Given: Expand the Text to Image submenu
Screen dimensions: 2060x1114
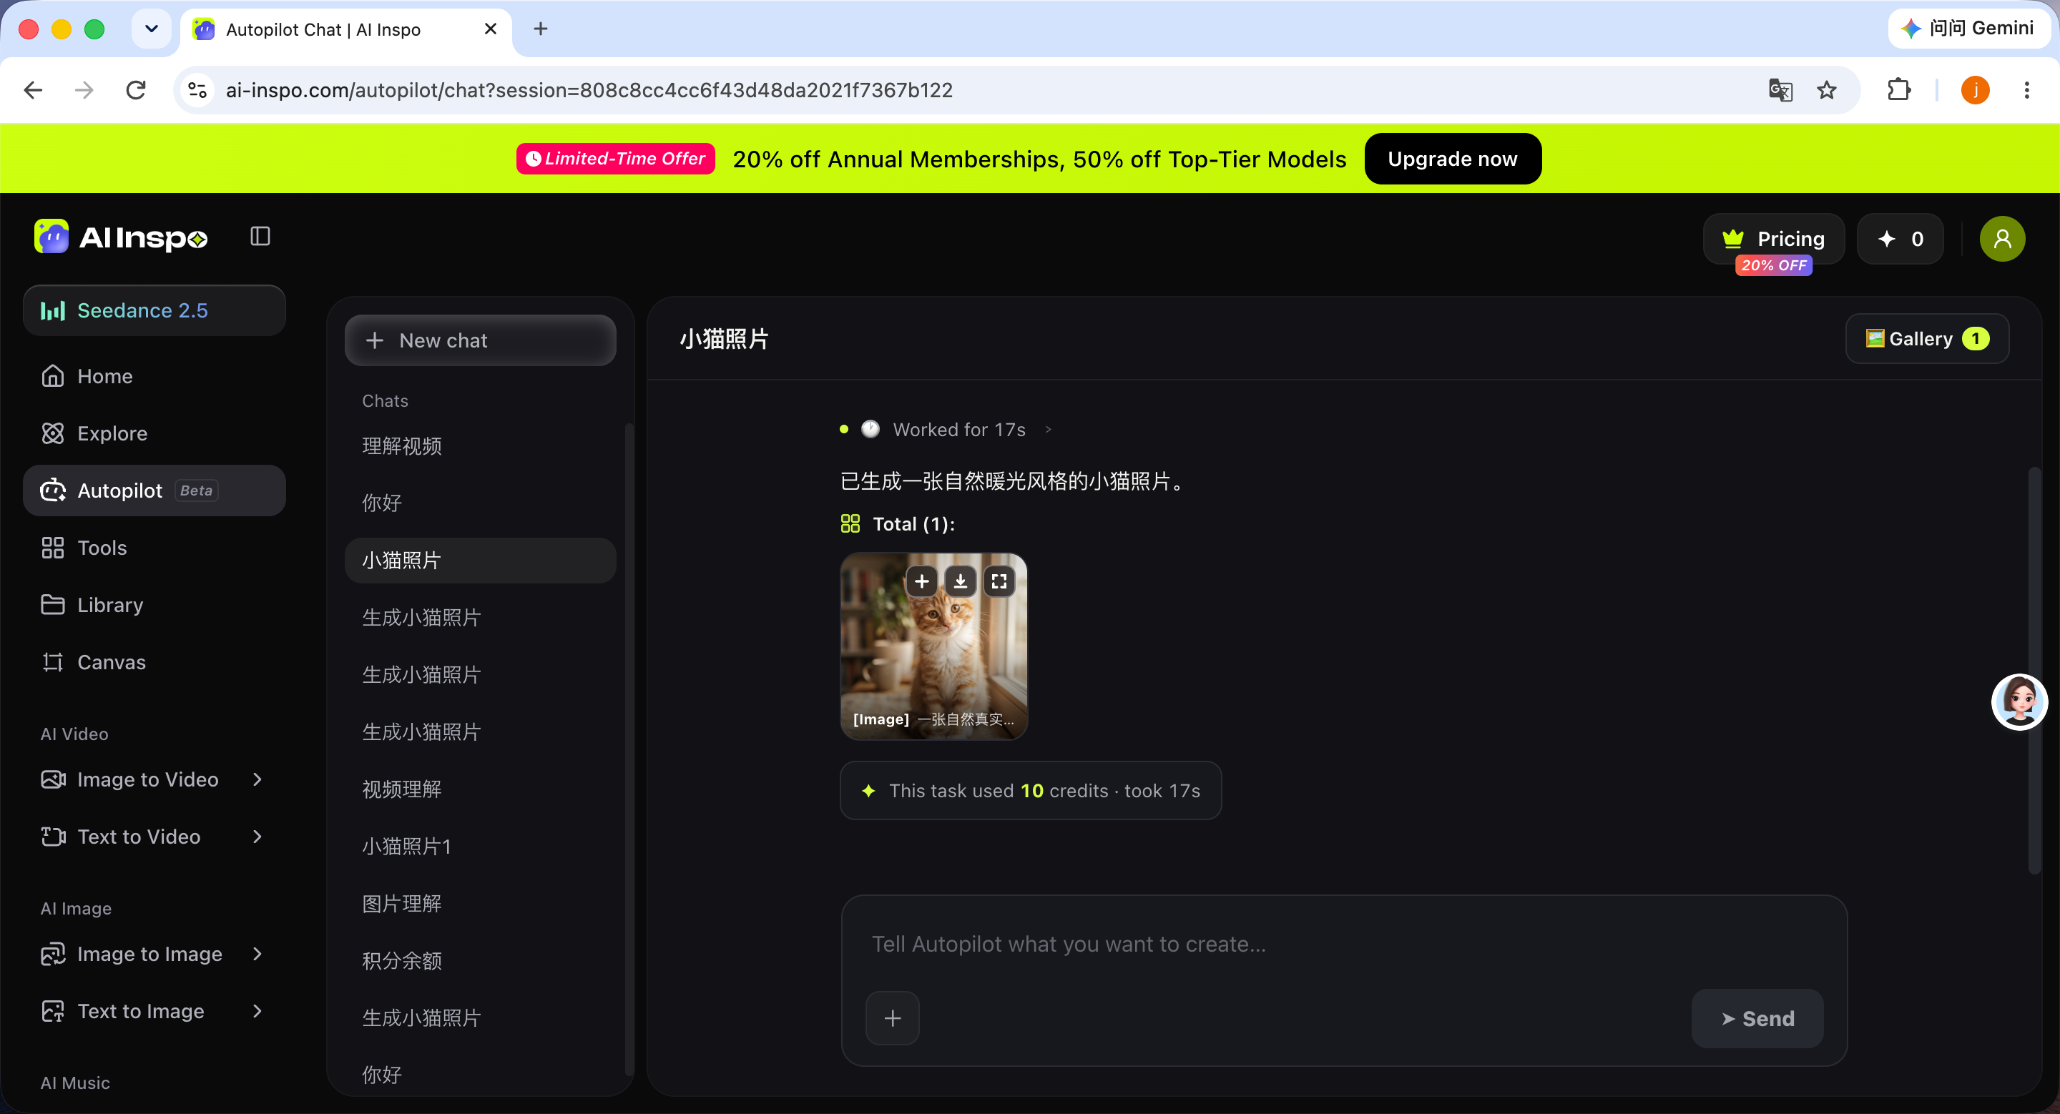Looking at the screenshot, I should (x=257, y=1011).
